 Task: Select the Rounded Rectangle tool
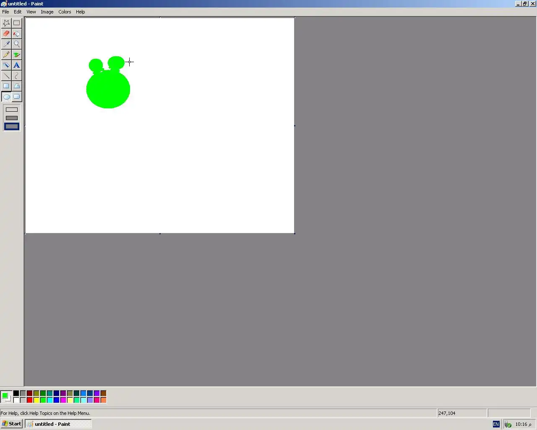[17, 97]
